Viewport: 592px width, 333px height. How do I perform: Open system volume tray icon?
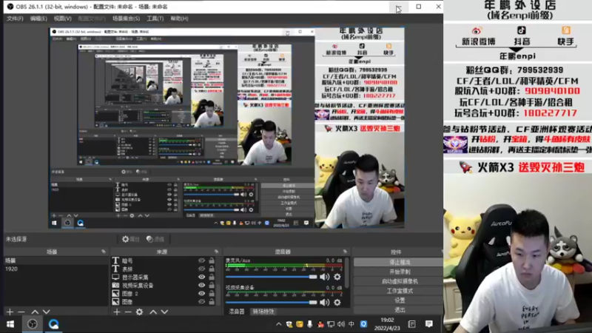tap(341, 324)
